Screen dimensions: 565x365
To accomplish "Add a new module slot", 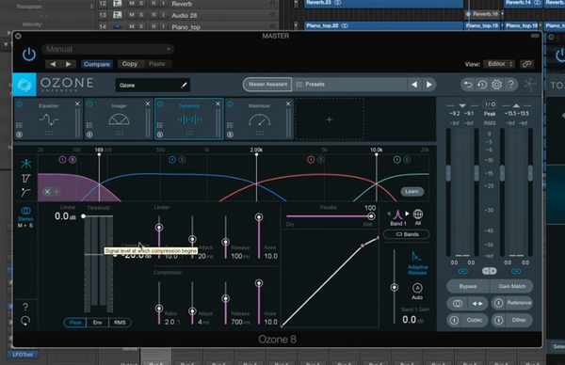I will point(329,119).
